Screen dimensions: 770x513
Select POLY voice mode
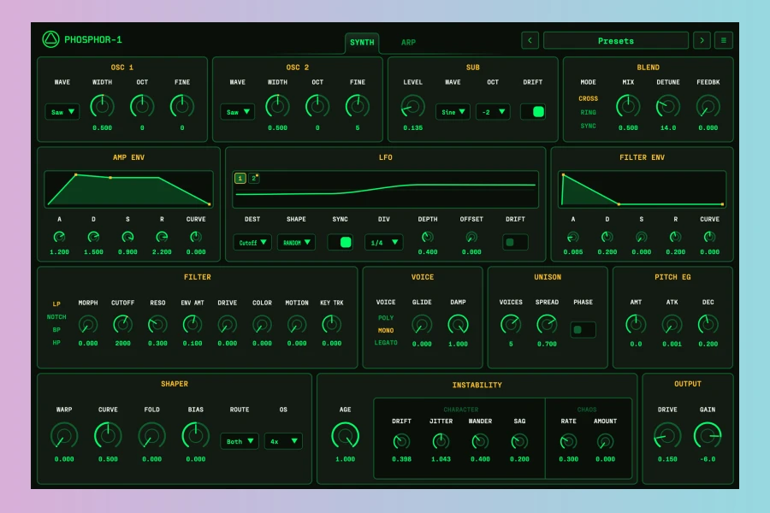tap(386, 318)
